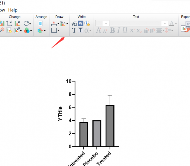Click the change color scheme circles icon
The height and width of the screenshot is (166, 190).
(27, 30)
